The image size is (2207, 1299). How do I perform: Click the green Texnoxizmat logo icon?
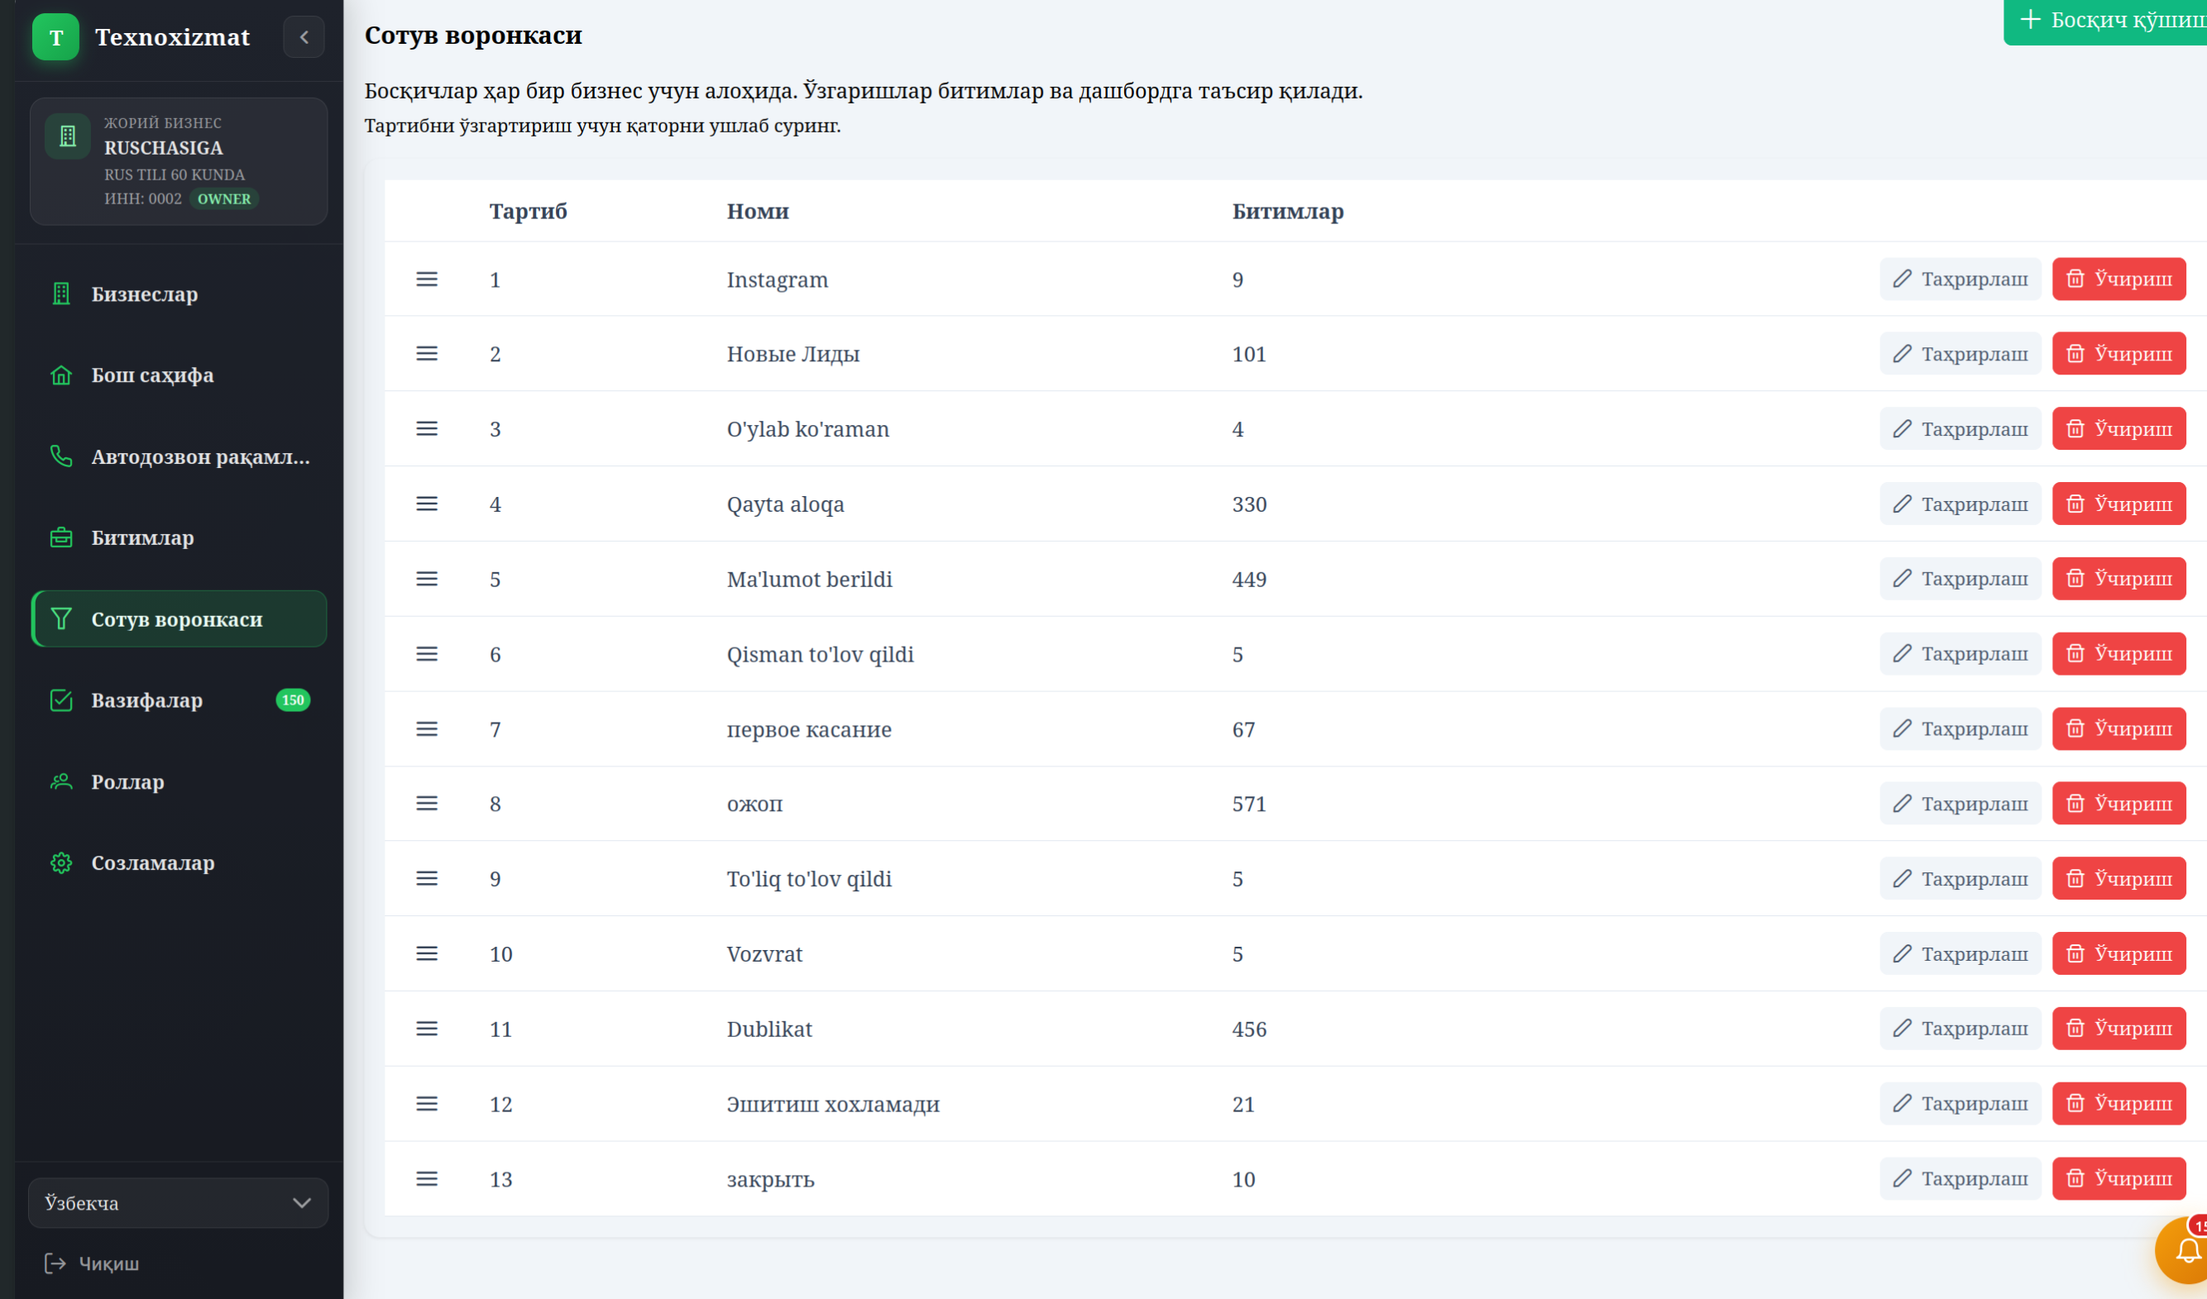point(56,36)
